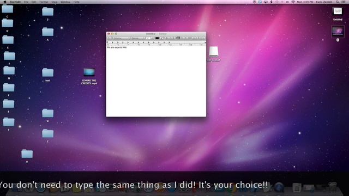Click the Wi-Fi status icon
The image size is (349, 196).
click(293, 2)
